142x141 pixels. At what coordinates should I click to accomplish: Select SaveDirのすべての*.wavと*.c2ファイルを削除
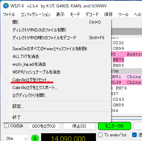click(x=60, y=49)
